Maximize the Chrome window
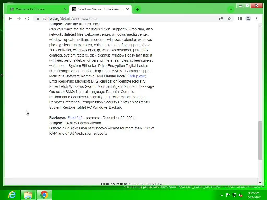 248,6
